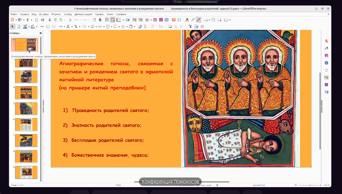Click the Copy icon
Viewport: 342px width, 194px height.
coord(56,20)
